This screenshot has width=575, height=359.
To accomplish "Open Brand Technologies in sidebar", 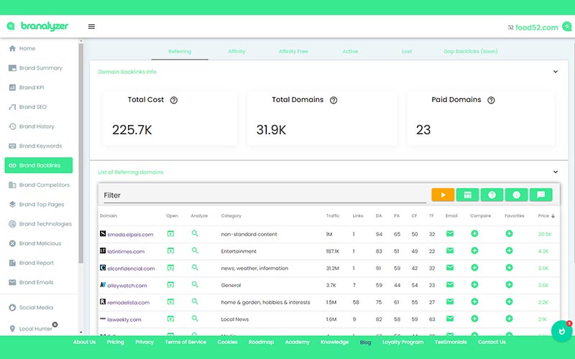I will point(39,223).
